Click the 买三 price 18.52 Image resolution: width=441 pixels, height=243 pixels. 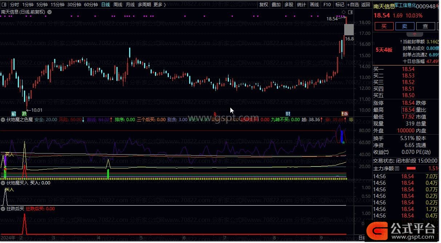408,82
